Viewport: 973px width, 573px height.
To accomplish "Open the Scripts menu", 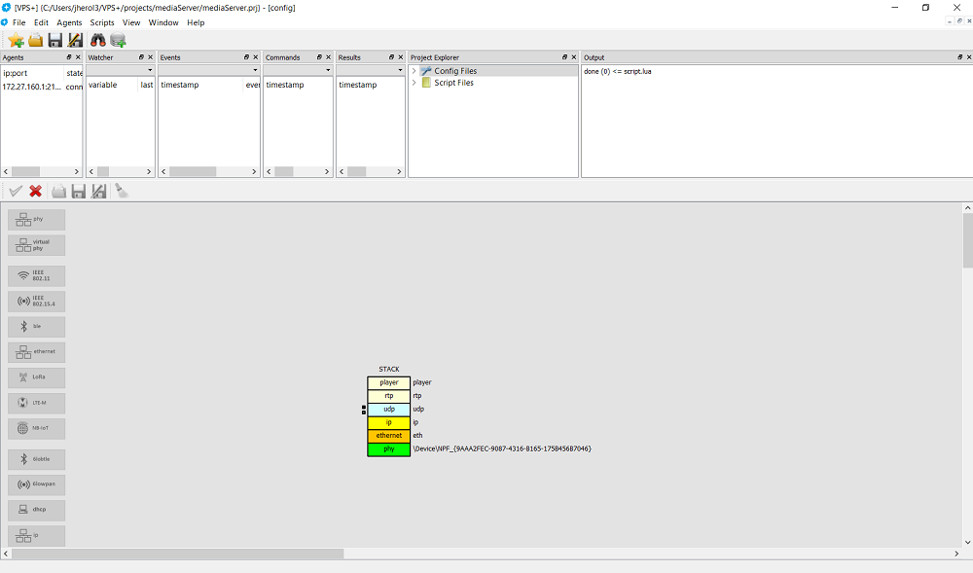I will coord(102,22).
